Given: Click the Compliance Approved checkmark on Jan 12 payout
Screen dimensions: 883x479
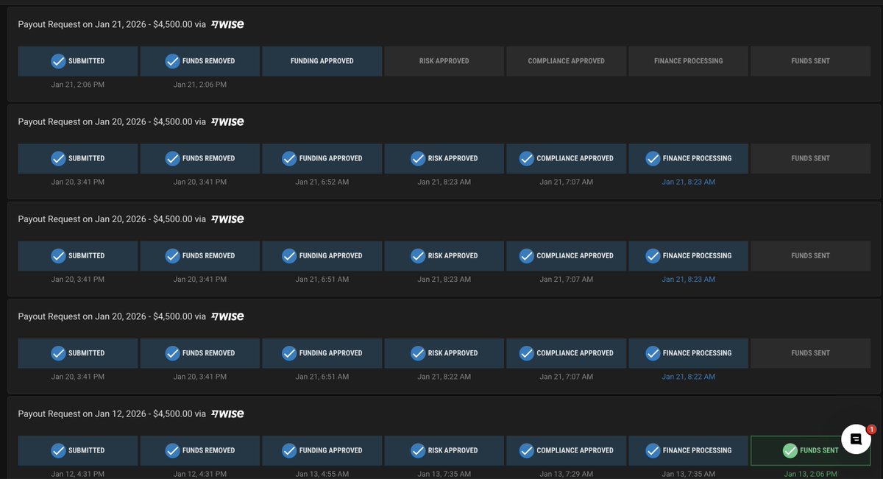Looking at the screenshot, I should pos(526,450).
